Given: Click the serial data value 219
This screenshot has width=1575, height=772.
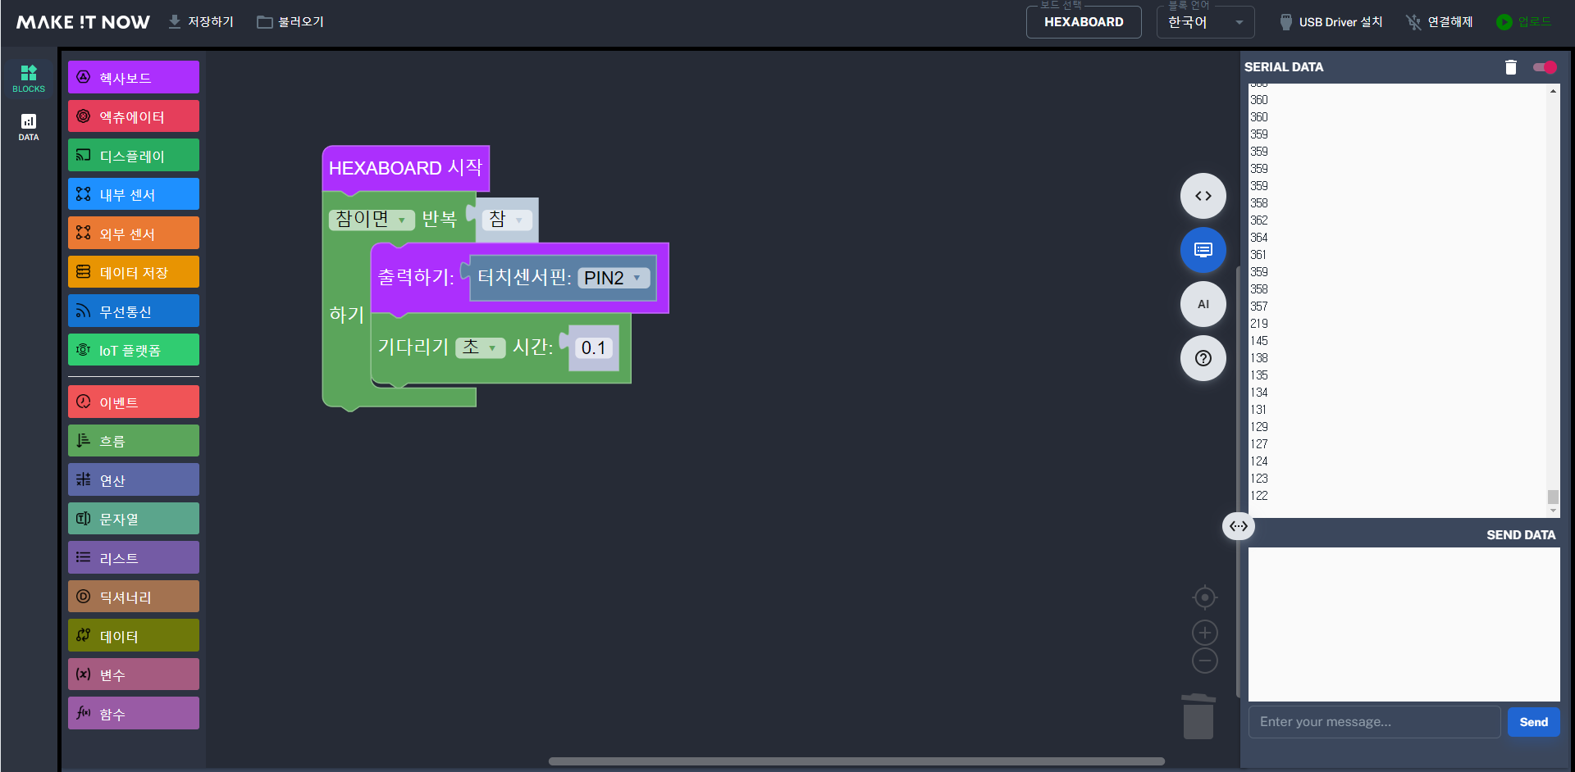Looking at the screenshot, I should pos(1259,324).
